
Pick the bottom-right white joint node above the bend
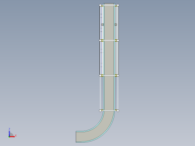(x=118, y=111)
